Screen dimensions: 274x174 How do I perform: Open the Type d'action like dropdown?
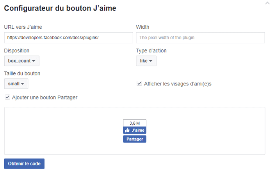coord(146,61)
